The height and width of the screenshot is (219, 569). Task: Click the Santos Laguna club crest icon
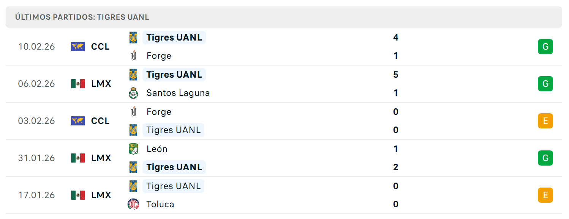point(133,93)
